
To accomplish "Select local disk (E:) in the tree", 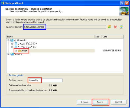I will (x=27, y=47).
